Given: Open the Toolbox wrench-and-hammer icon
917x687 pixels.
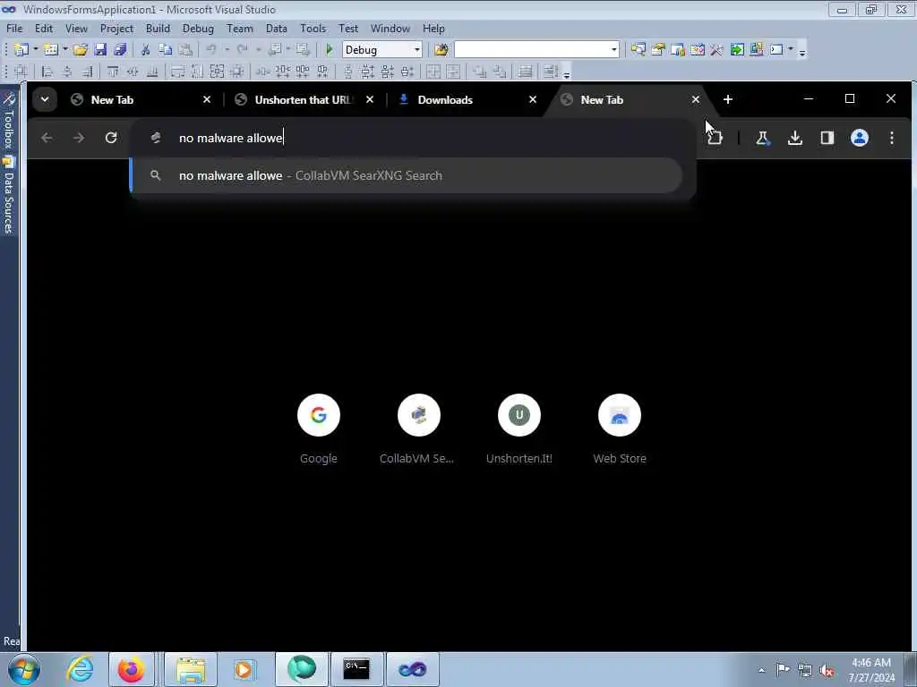Looking at the screenshot, I should click(716, 50).
